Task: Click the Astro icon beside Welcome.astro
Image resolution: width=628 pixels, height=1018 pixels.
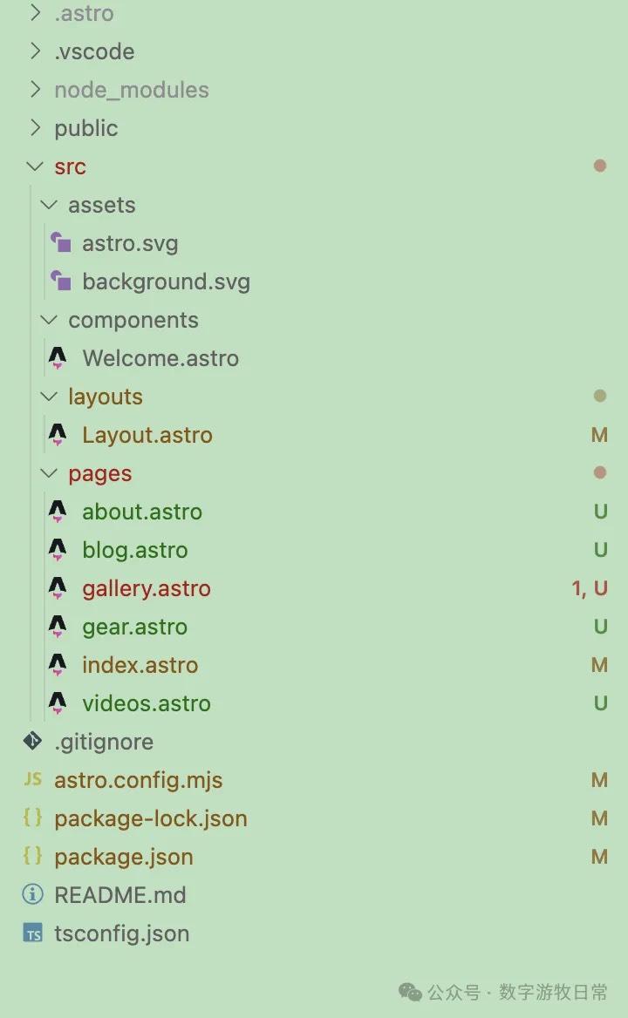Action: point(58,358)
